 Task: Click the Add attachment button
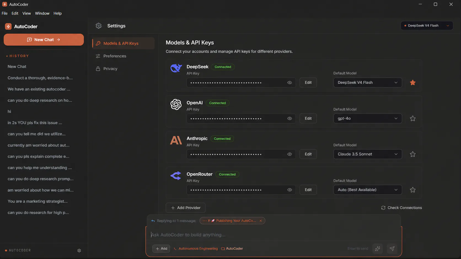point(161,249)
